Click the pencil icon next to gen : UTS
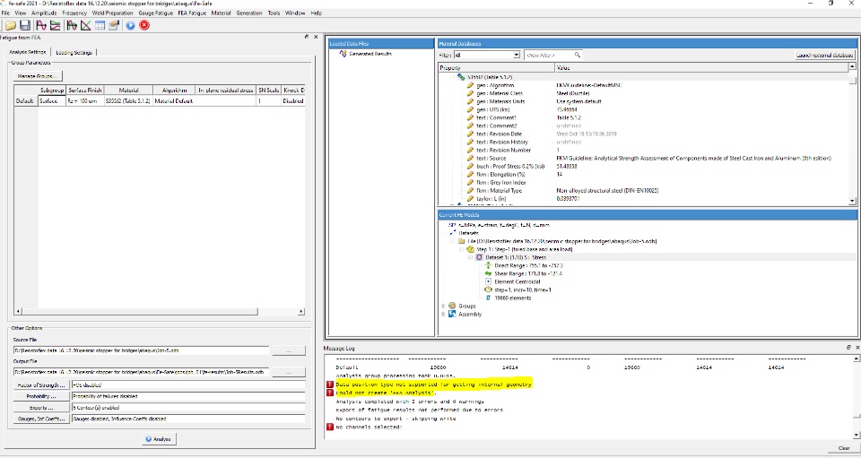This screenshot has height=458, width=861. 470,109
